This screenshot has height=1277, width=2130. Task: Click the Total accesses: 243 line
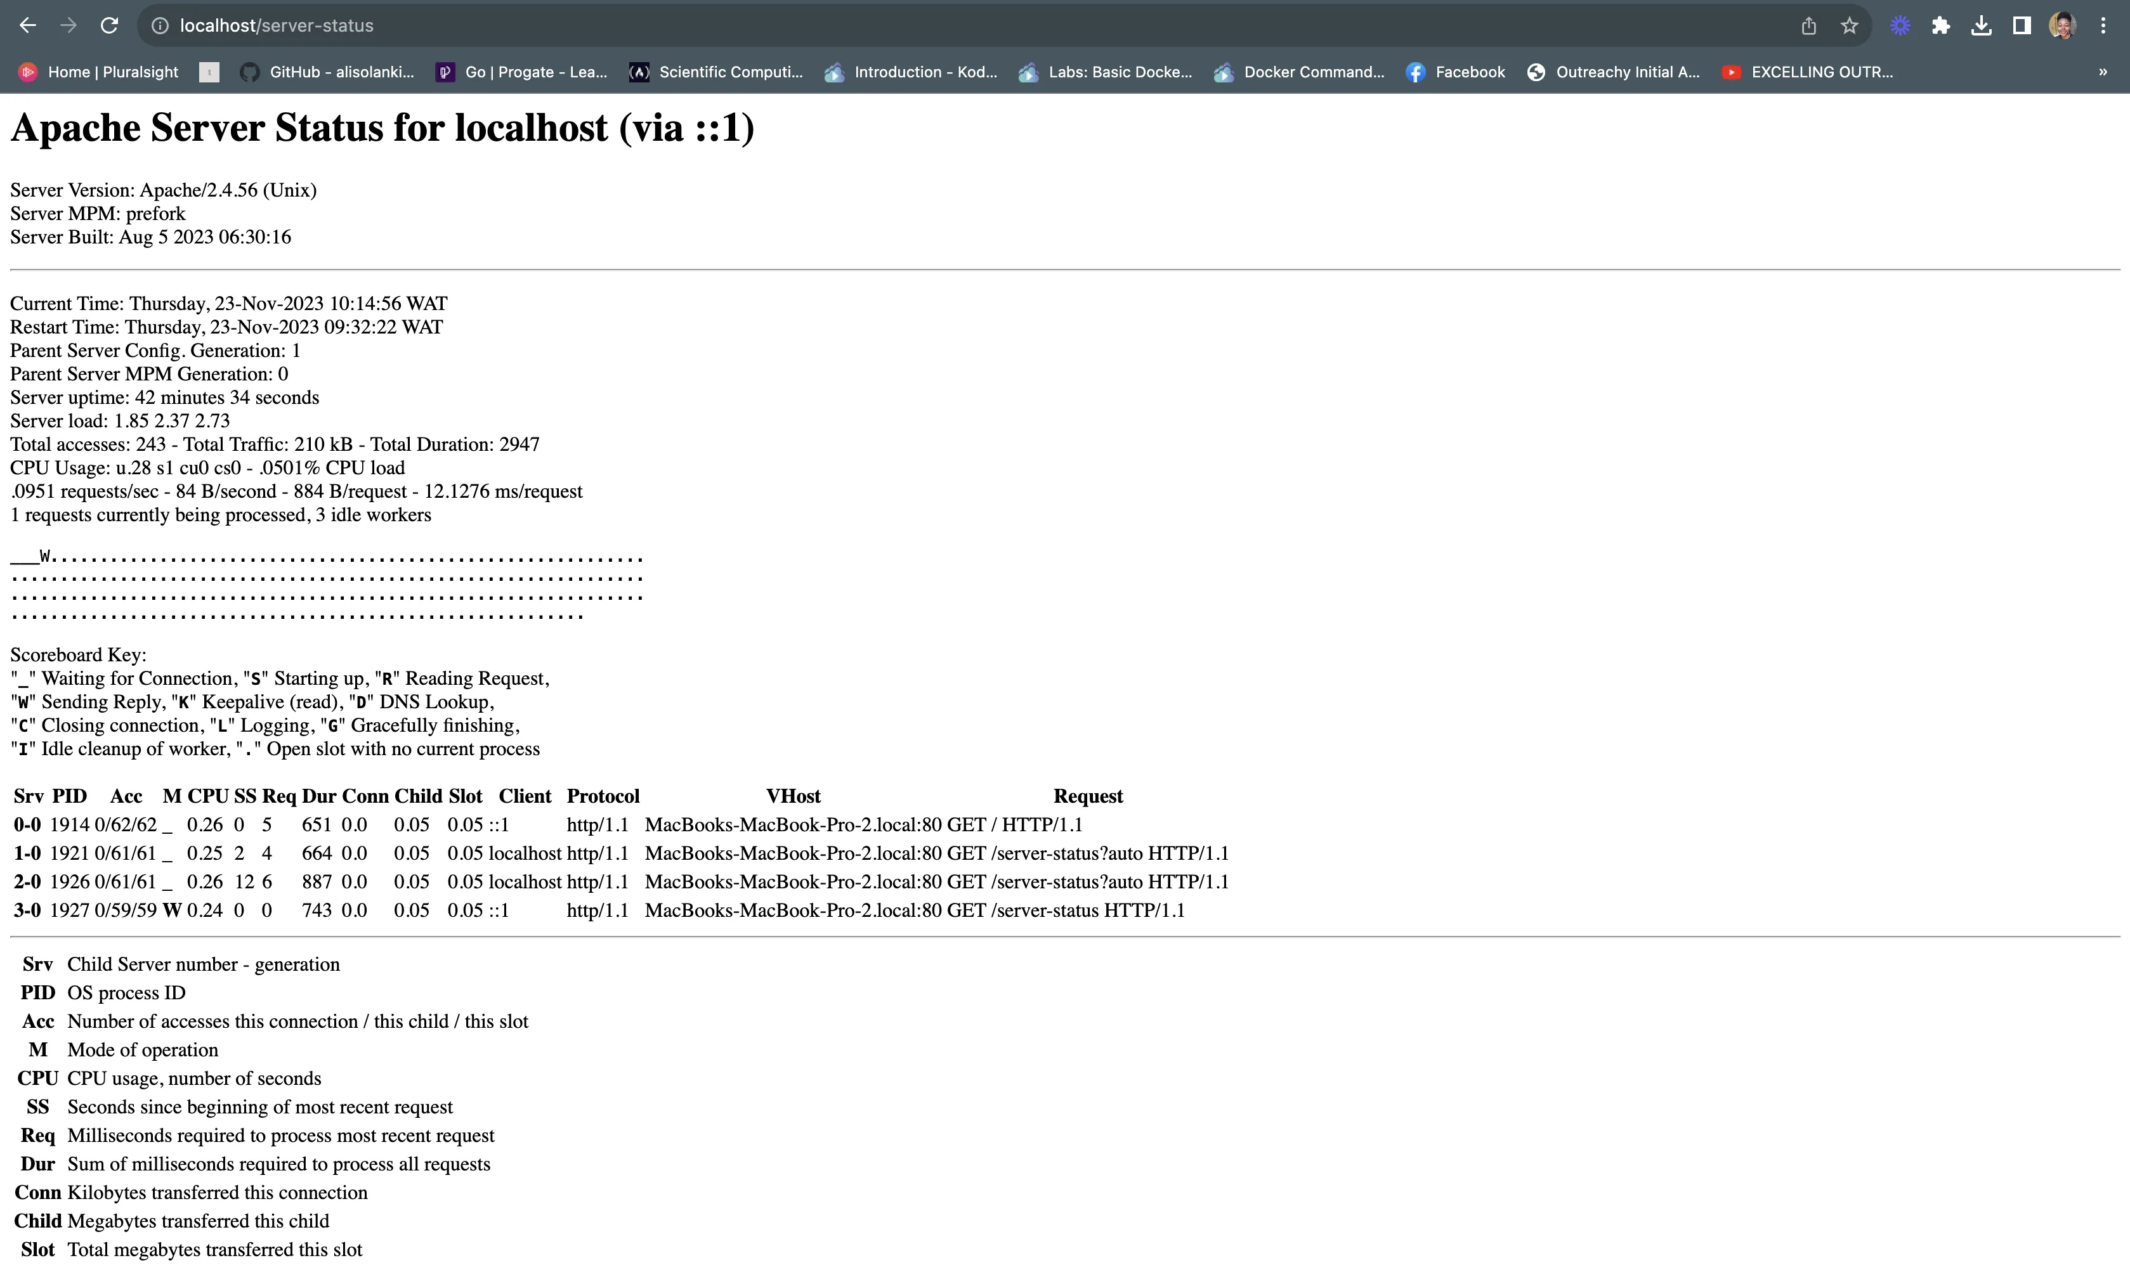275,444
